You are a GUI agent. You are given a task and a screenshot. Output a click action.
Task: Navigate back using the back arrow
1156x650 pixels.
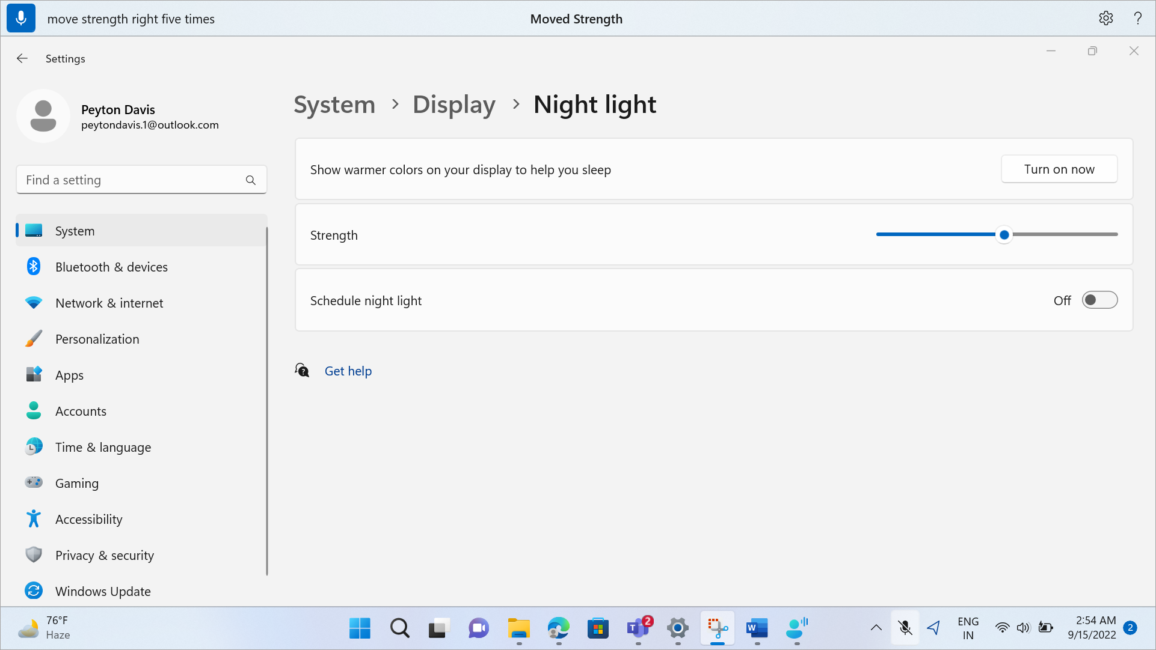tap(22, 57)
